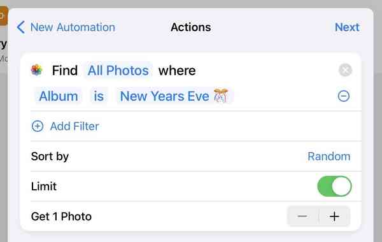Screen dimensions: 382x242
Task: Click the Get 1 Photo label
Action: 61,217
